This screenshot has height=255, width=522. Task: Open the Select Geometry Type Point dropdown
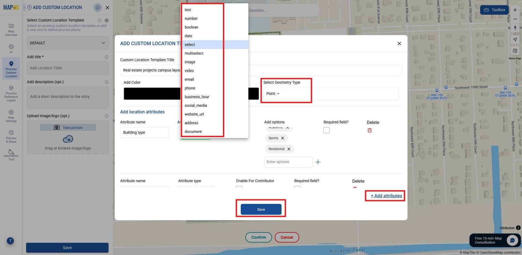point(331,94)
